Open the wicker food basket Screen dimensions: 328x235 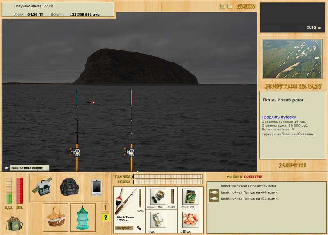tap(55, 216)
